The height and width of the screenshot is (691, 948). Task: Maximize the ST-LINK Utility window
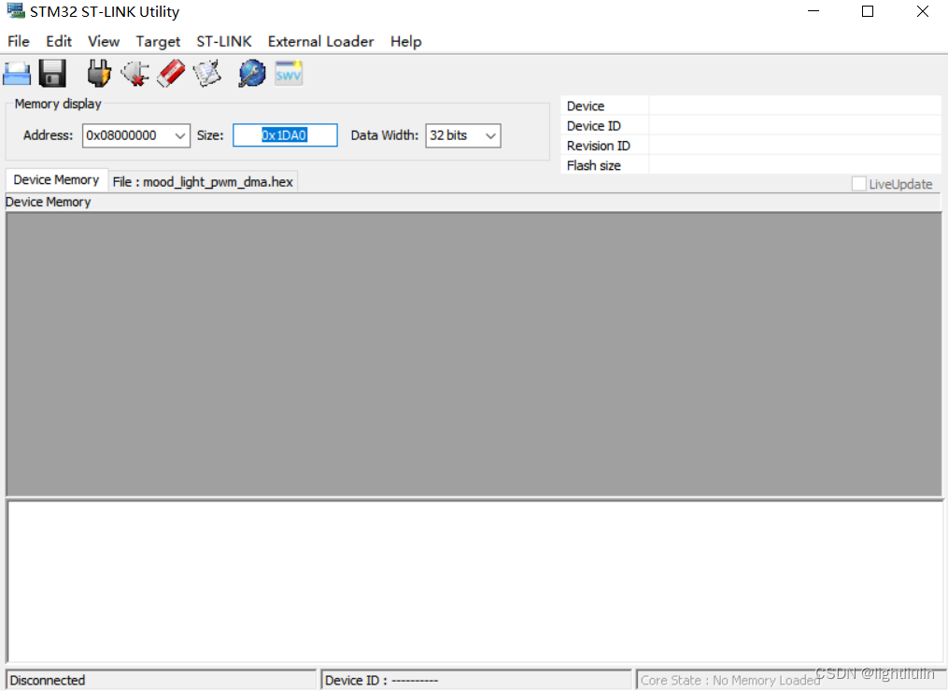tap(868, 11)
